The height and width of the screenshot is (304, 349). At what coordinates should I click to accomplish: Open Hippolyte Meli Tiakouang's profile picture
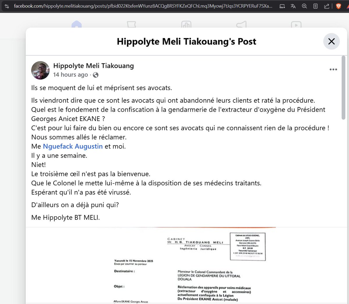(x=40, y=70)
